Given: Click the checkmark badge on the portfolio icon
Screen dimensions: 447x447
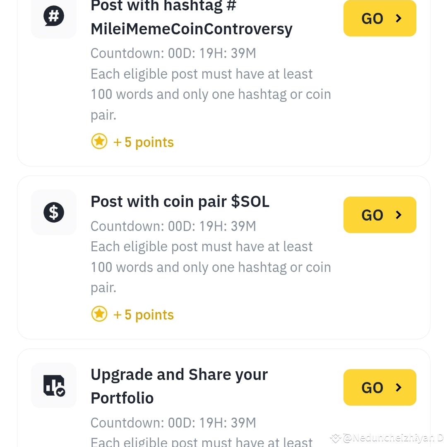Looking at the screenshot, I should pyautogui.click(x=61, y=392).
